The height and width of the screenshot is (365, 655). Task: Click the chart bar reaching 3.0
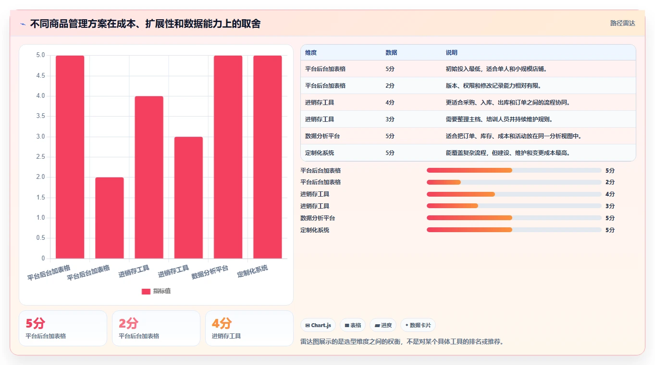pos(188,198)
